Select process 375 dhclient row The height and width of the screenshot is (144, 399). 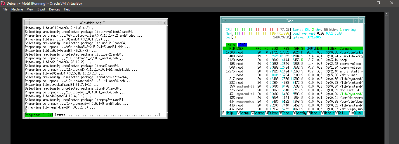point(292,90)
